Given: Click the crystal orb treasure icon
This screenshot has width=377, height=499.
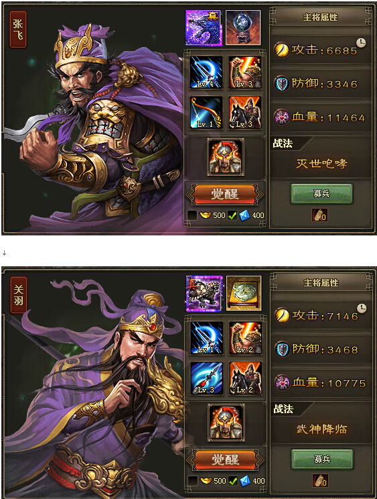Looking at the screenshot, I should point(243,27).
